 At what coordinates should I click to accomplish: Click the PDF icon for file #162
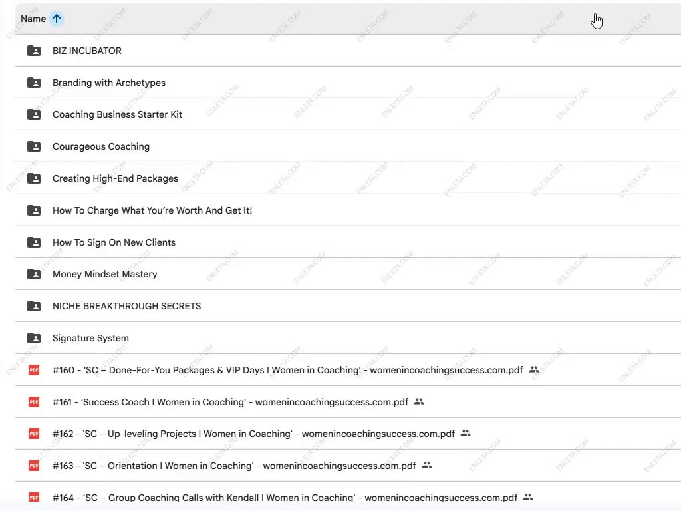34,434
